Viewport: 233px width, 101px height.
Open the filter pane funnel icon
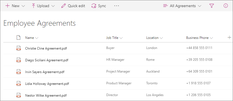point(211,6)
